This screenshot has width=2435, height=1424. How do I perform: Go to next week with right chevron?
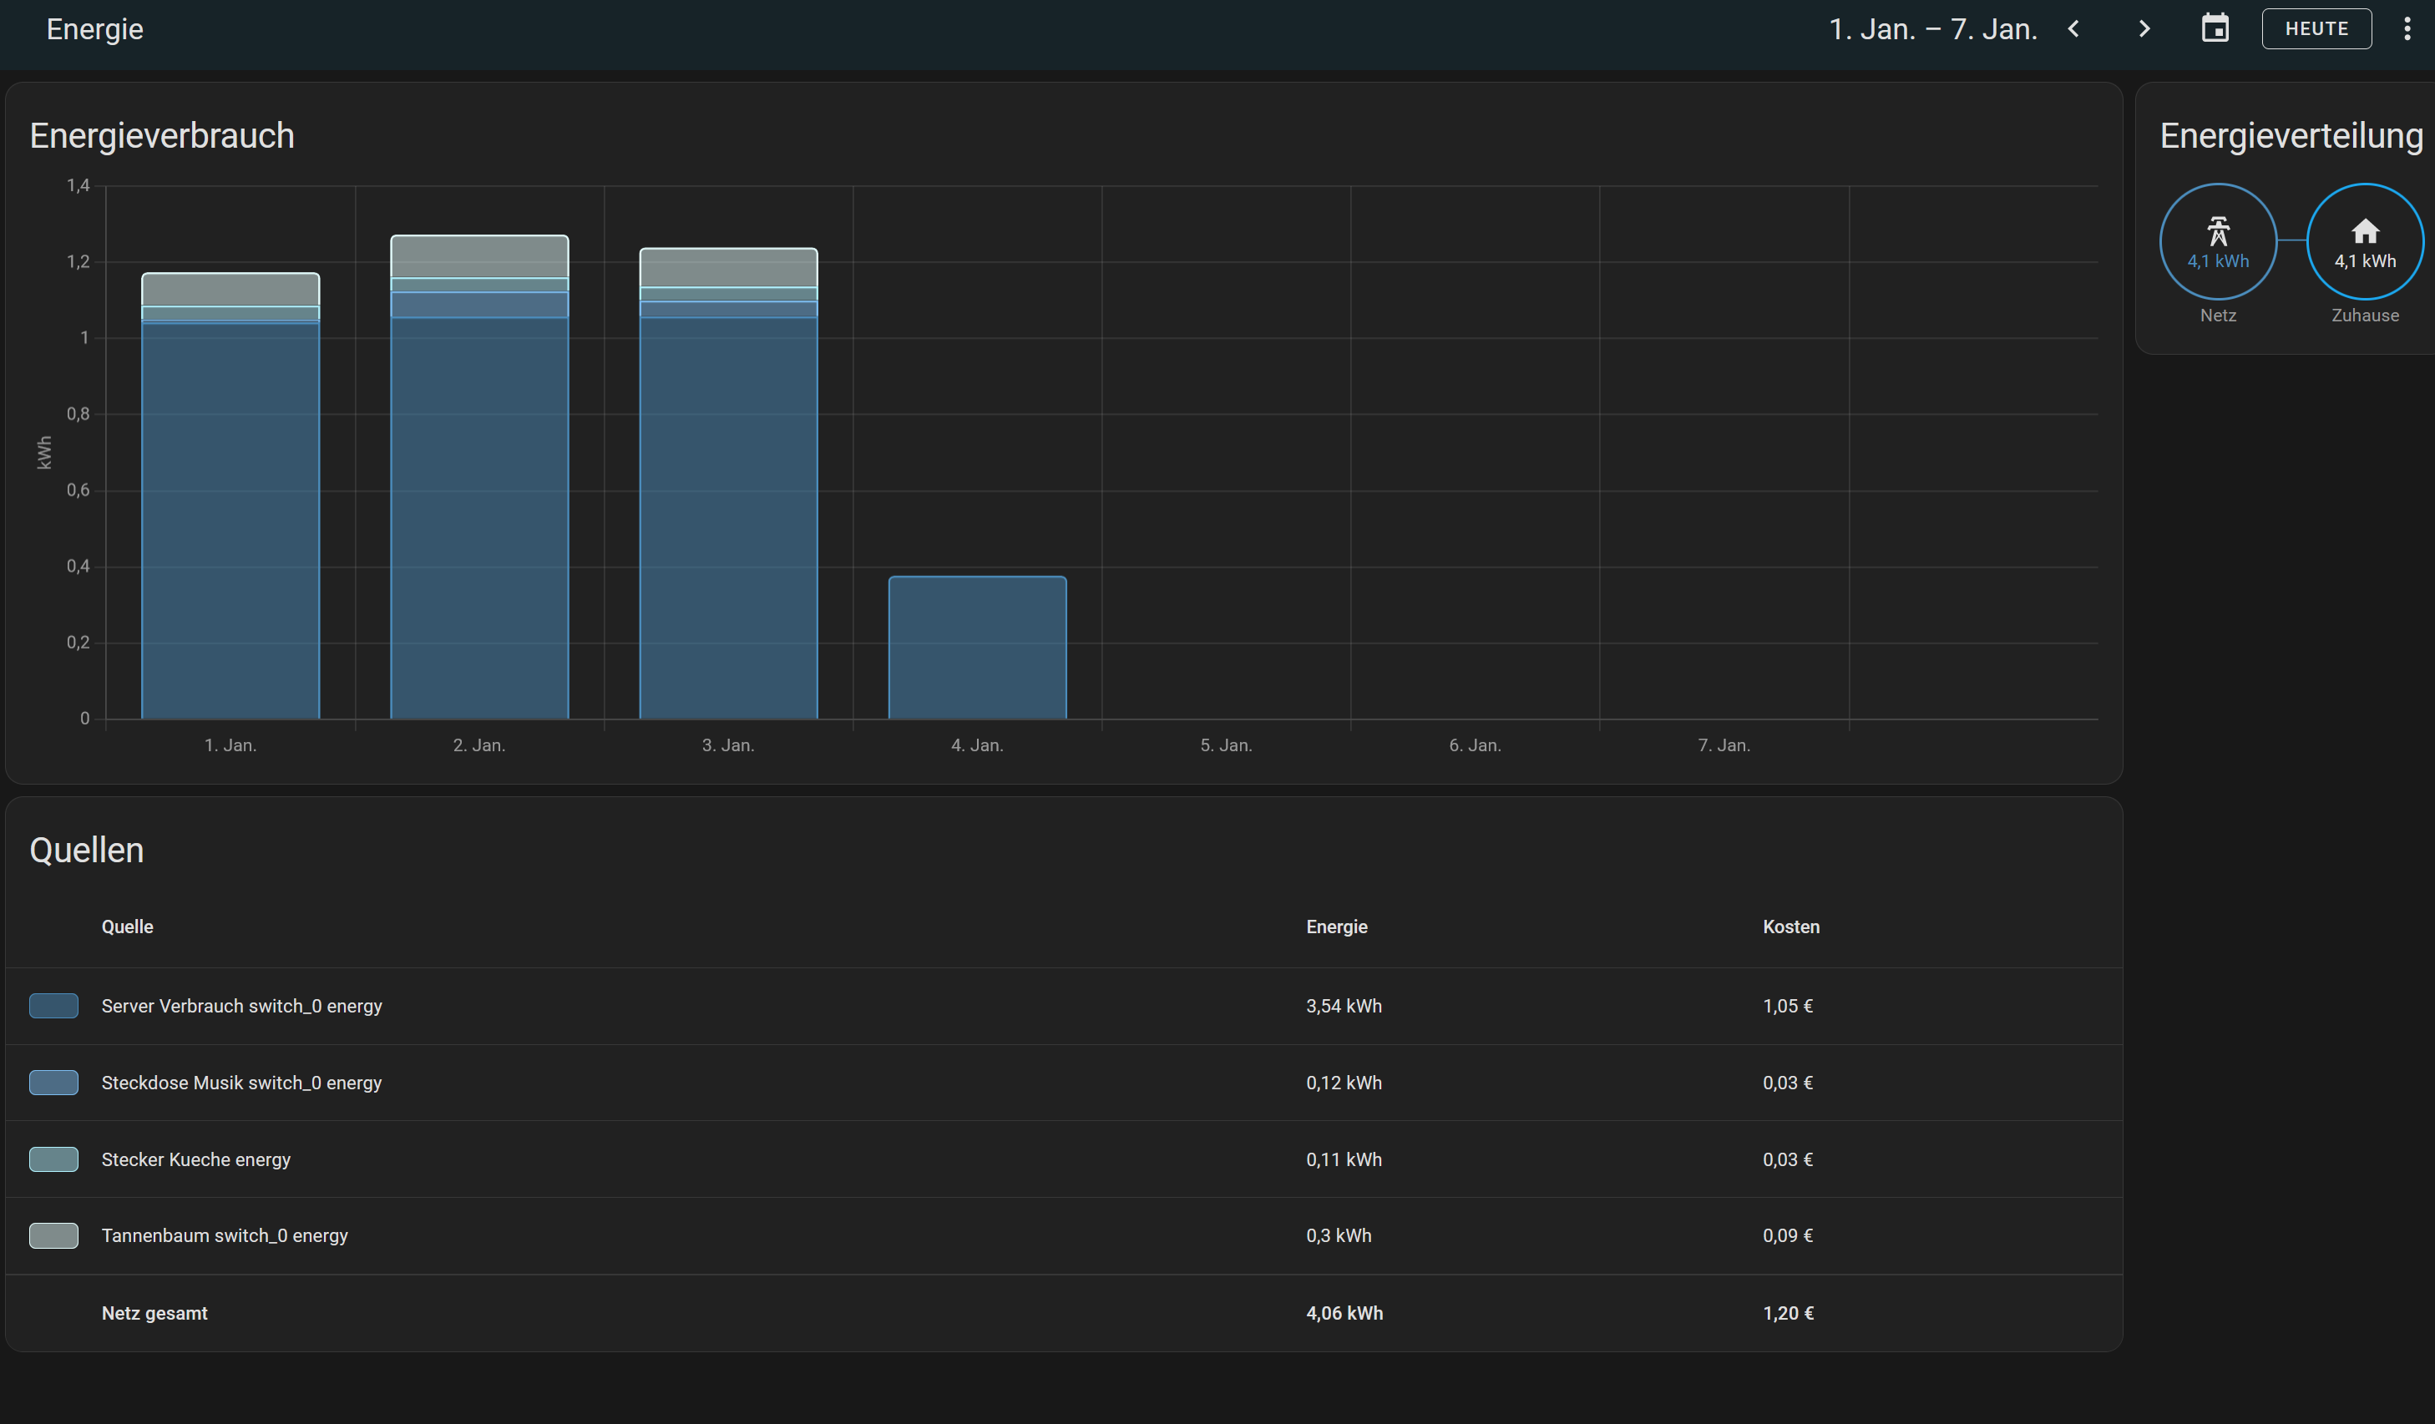2144,29
